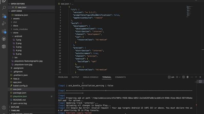The height and width of the screenshot is (114, 204).
Task: Open the terminal launch profile dropdown
Action: (x=180, y=77)
